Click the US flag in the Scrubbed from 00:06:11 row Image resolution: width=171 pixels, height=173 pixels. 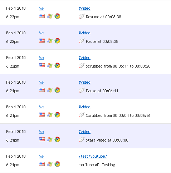42,65
